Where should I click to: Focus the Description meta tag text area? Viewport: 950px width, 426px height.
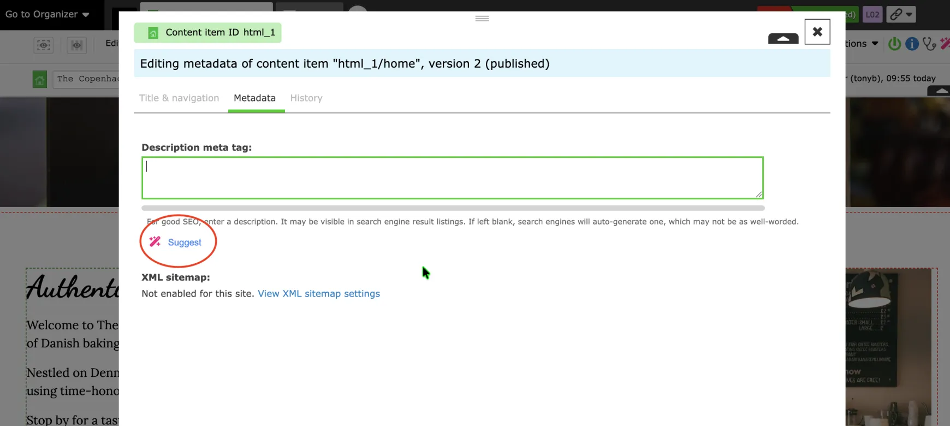click(x=453, y=178)
